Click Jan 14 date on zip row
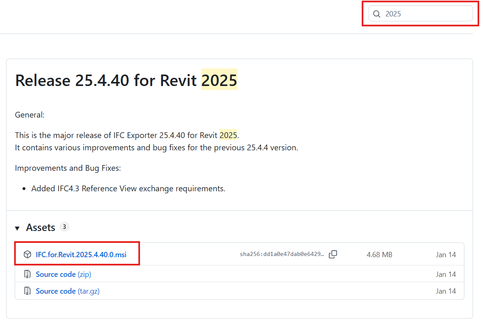 click(446, 274)
